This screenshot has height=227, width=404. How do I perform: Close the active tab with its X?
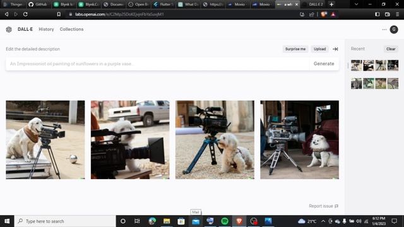pos(297,4)
